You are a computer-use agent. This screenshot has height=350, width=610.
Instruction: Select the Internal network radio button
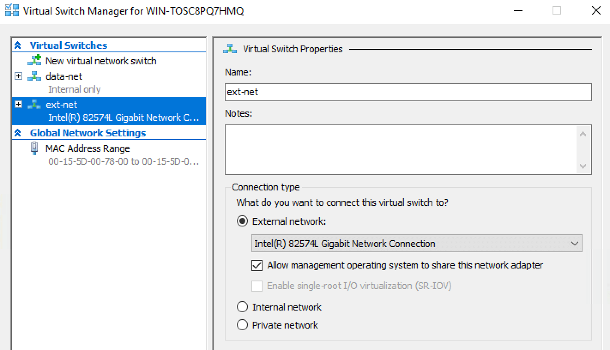pos(242,307)
